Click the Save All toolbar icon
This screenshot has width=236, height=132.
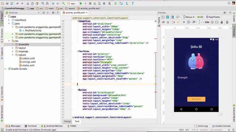pyautogui.click(x=7, y=3)
